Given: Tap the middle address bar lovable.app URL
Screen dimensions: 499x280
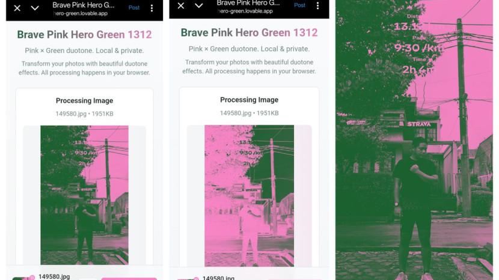Looking at the screenshot, I should tap(245, 11).
